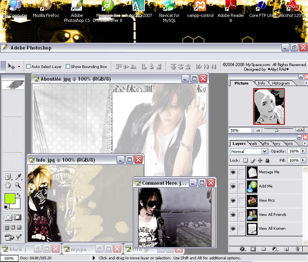This screenshot has height=262, width=308.
Task: Enable Auto Select Layer
Action: (28, 66)
